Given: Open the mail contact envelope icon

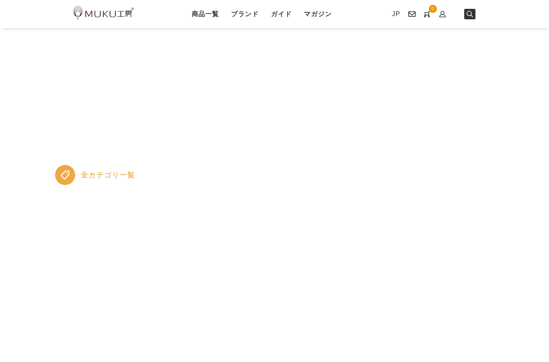Looking at the screenshot, I should 412,14.
